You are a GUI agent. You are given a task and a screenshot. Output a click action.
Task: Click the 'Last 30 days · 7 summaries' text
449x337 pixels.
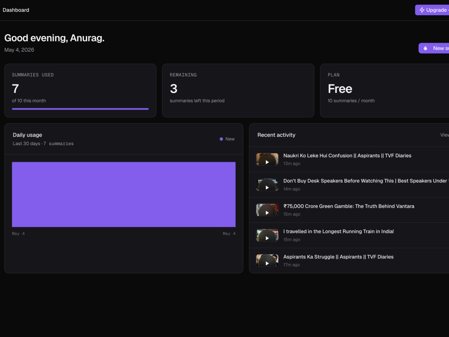pos(43,144)
